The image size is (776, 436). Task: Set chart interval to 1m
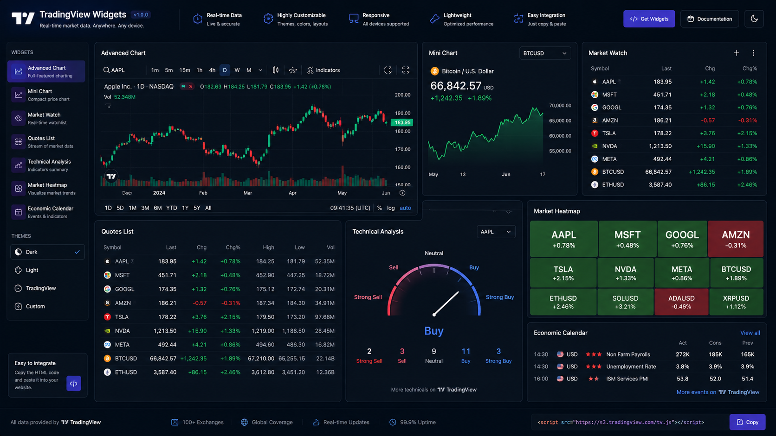tap(155, 70)
